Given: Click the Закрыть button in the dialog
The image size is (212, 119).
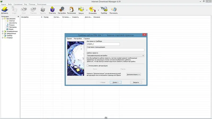Looking at the screenshot, I should click(136, 82).
